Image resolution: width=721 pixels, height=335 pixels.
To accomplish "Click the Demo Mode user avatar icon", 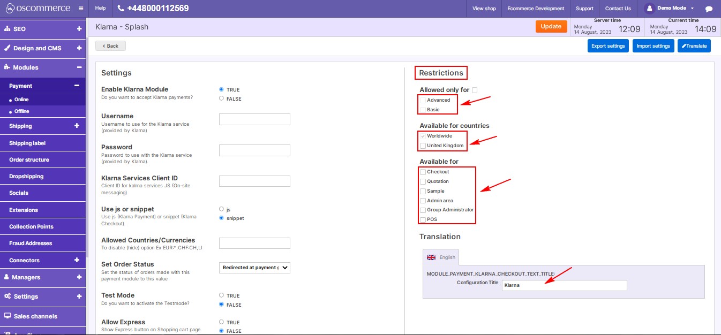I will coord(649,9).
